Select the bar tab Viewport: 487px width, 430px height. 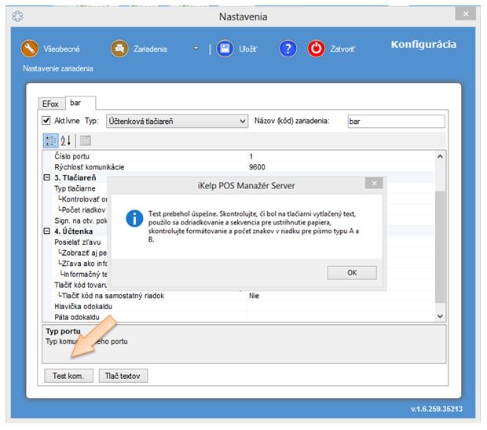click(76, 102)
